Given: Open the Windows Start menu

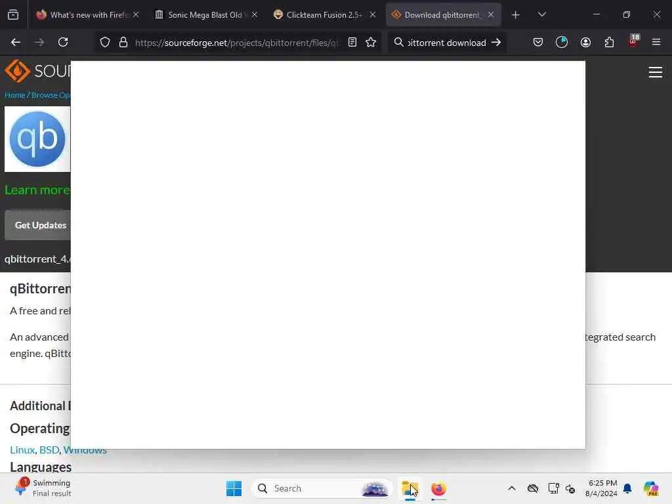Looking at the screenshot, I should pos(234,488).
